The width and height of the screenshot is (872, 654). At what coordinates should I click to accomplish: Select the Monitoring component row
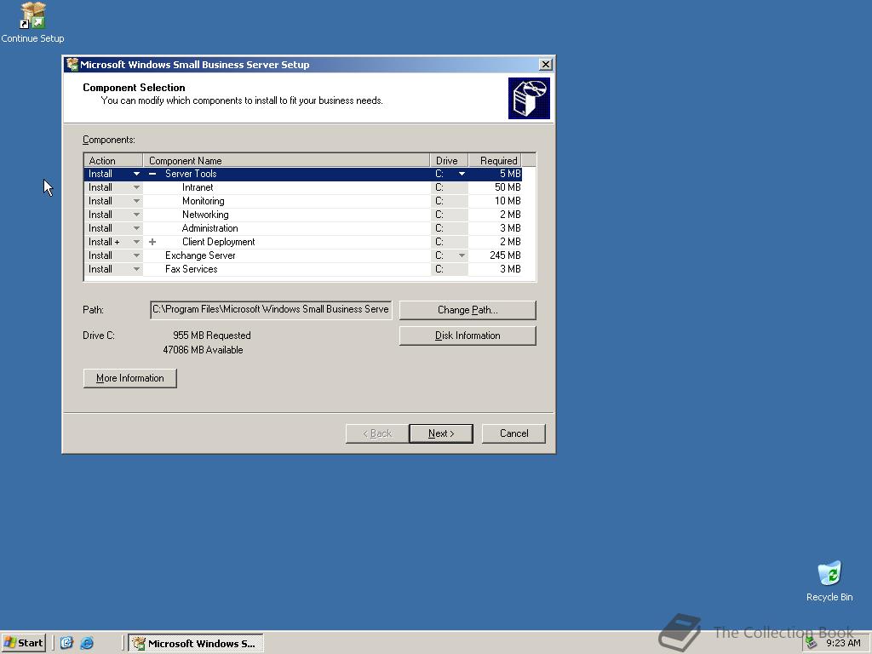pyautogui.click(x=302, y=201)
